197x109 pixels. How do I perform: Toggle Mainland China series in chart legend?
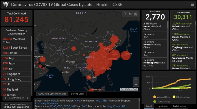(x=161, y=97)
